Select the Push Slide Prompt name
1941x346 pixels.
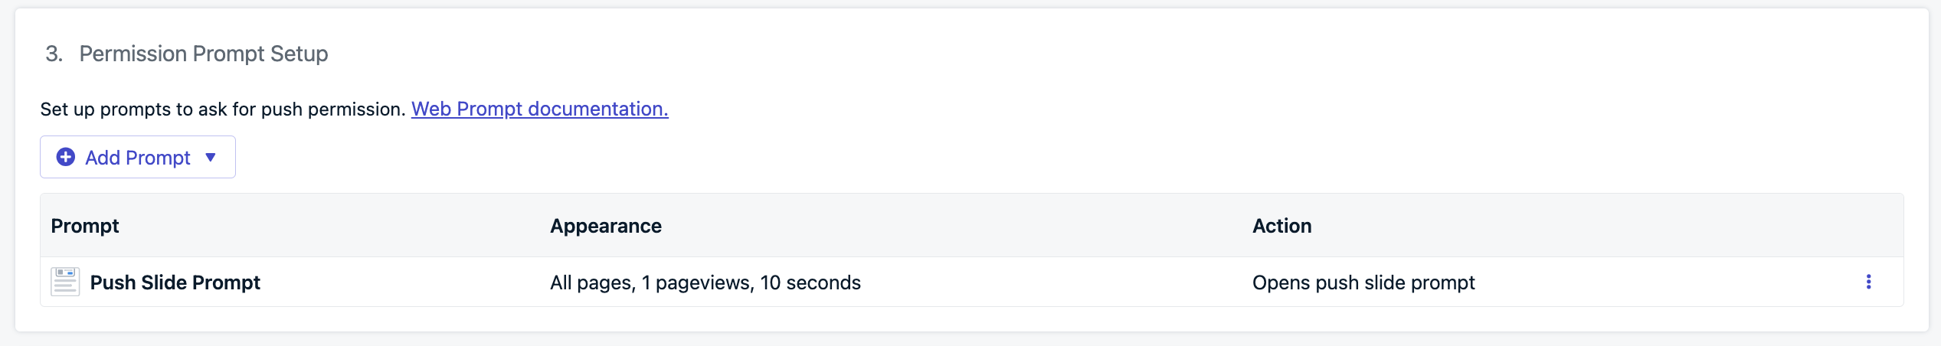pyautogui.click(x=175, y=282)
